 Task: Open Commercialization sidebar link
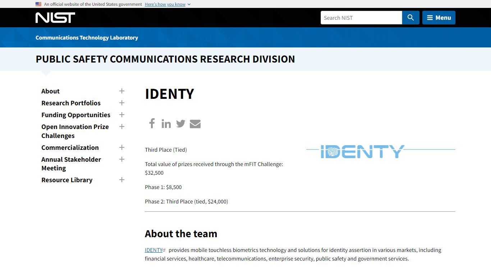(70, 148)
